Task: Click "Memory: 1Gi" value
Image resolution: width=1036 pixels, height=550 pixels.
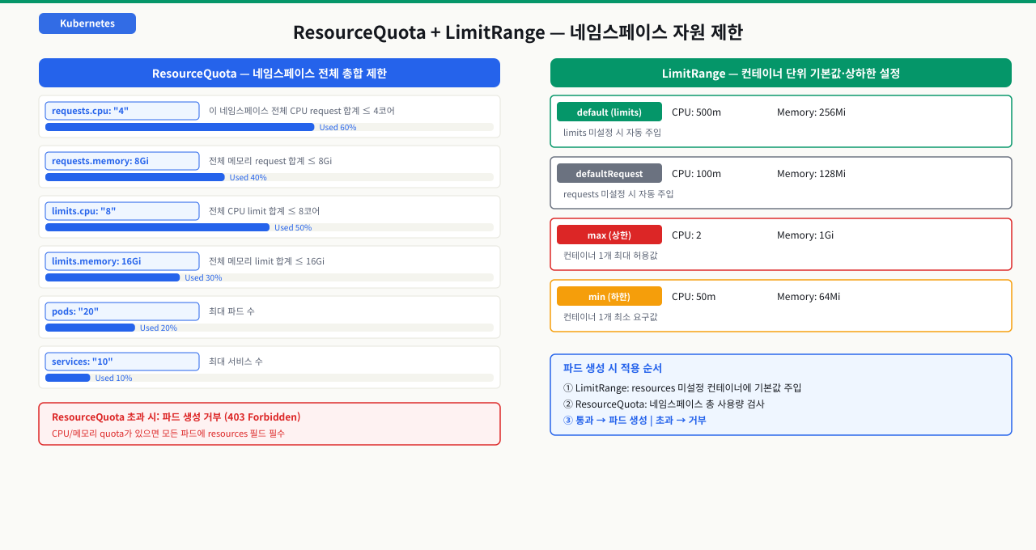Action: point(805,235)
